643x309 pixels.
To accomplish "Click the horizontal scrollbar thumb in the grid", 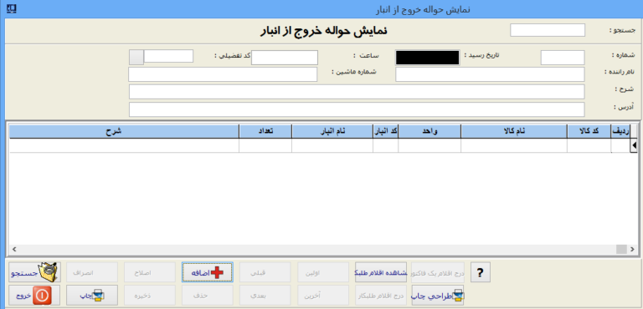I will pyautogui.click(x=621, y=249).
